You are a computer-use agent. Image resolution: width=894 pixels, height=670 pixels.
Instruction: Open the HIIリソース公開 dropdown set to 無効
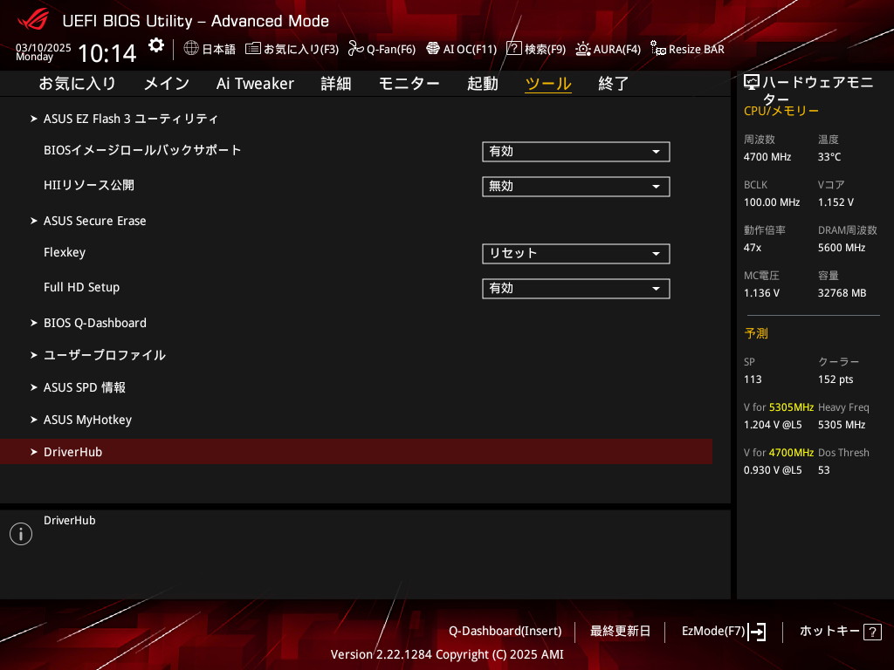[x=576, y=187]
